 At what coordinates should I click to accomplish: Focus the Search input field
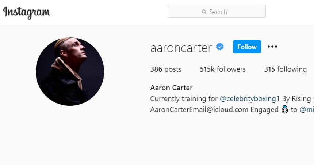217,12
